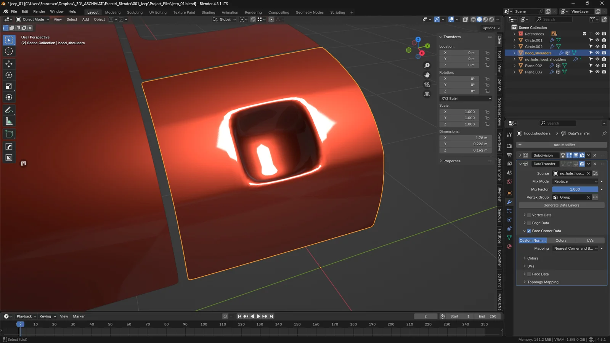Open XYZ Euler rotation mode dropdown
This screenshot has height=343, width=610.
click(x=466, y=98)
